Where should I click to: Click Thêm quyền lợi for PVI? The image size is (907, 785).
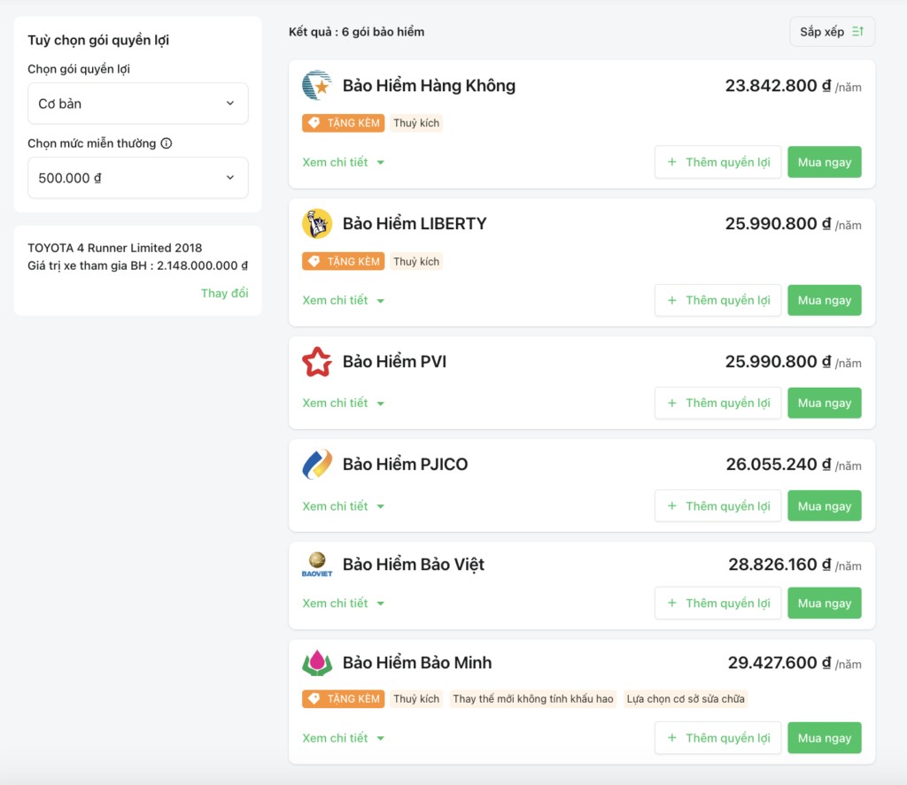[x=717, y=403]
